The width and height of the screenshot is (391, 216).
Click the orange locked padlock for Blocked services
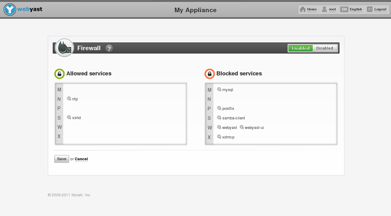pyautogui.click(x=209, y=74)
